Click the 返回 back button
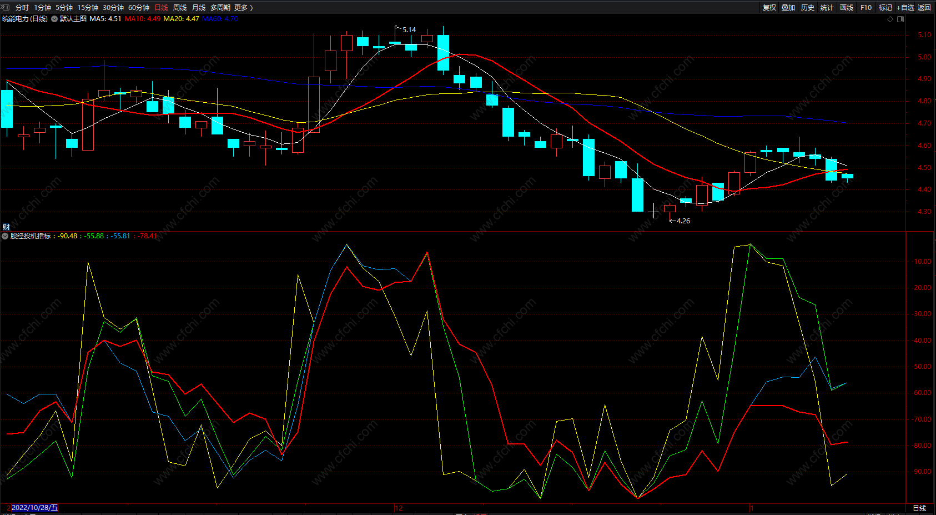 pos(924,8)
